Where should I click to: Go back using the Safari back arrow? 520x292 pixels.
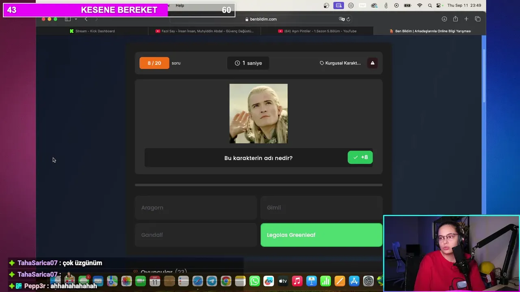[x=86, y=19]
